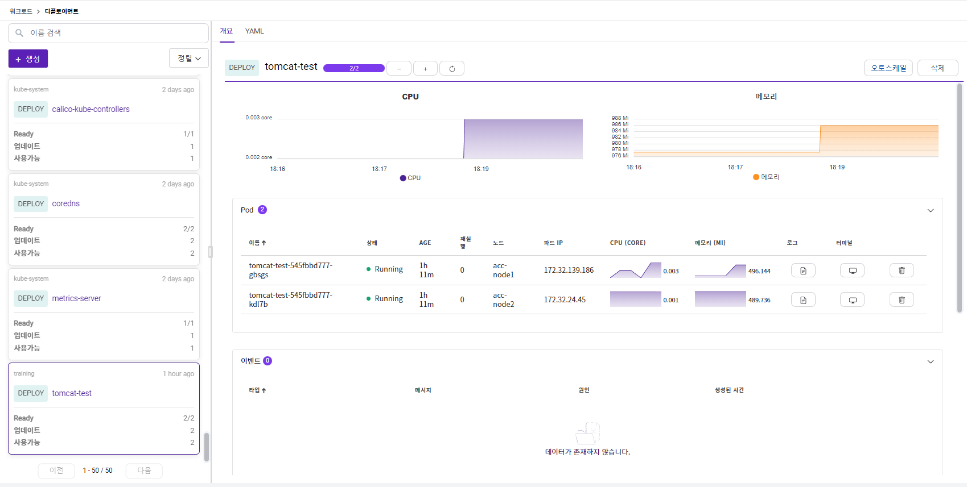967x487 pixels.
Task: Go to the next page button
Action: click(144, 471)
